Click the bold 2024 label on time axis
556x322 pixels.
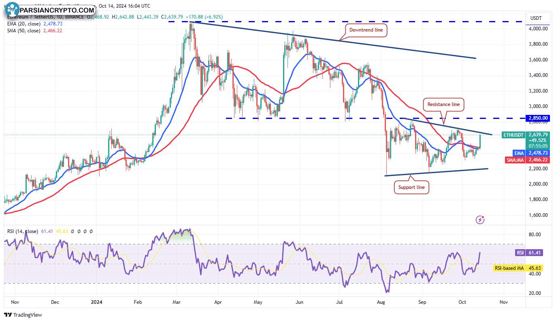(x=96, y=302)
